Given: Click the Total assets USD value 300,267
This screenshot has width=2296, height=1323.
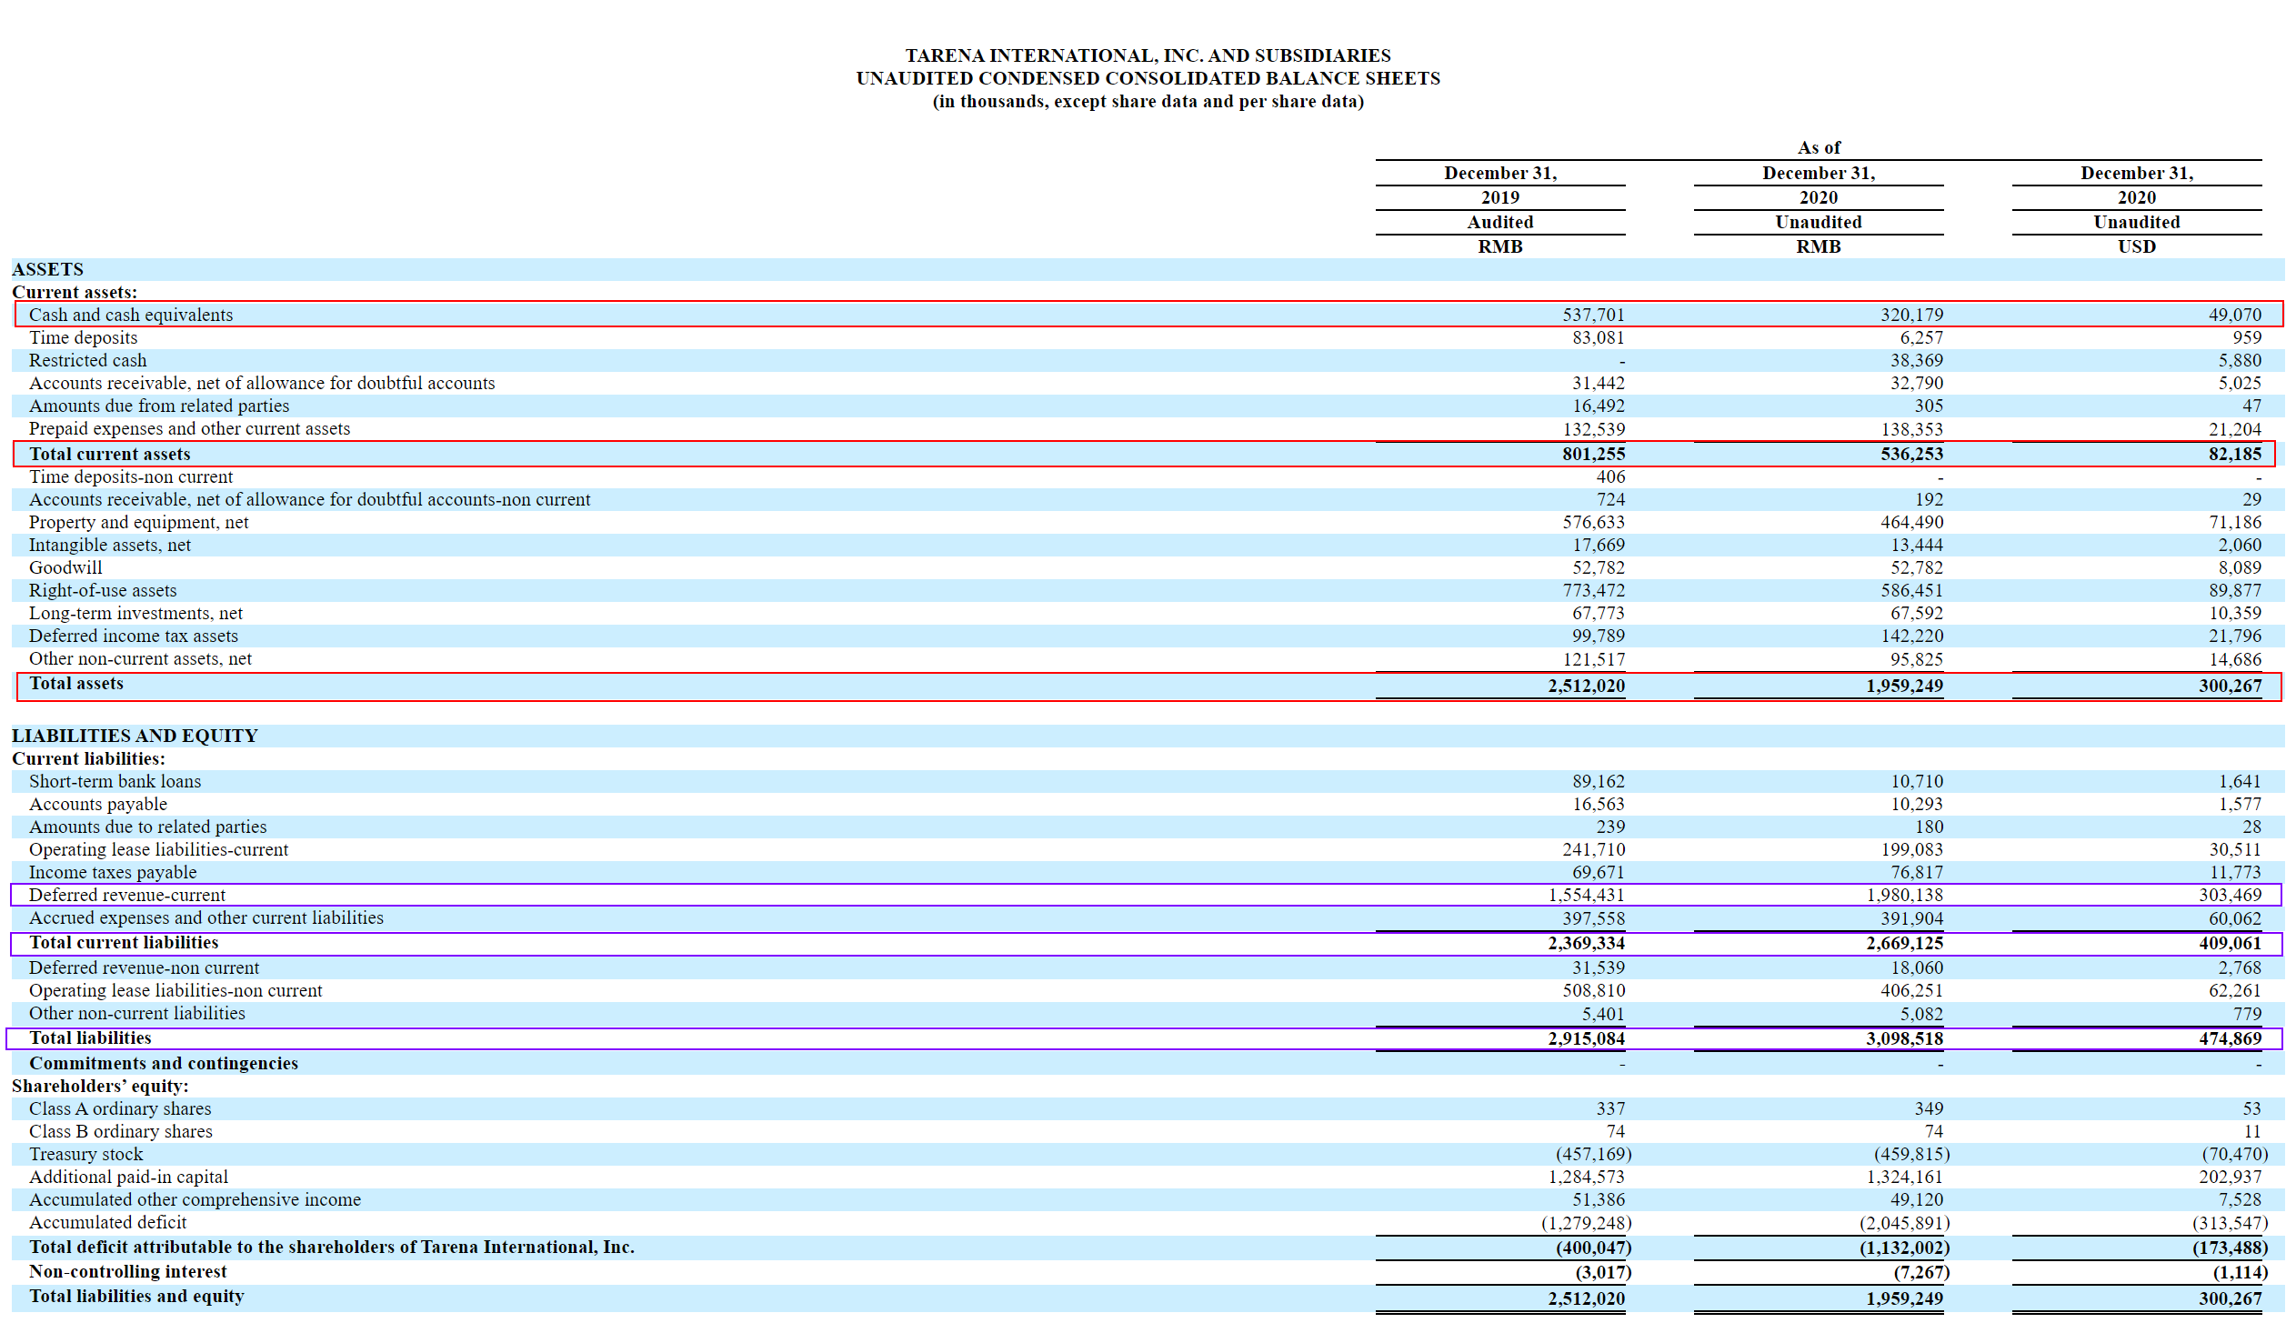Looking at the screenshot, I should [x=2230, y=686].
